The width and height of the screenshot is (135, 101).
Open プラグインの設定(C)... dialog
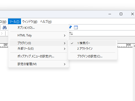pos(92,56)
